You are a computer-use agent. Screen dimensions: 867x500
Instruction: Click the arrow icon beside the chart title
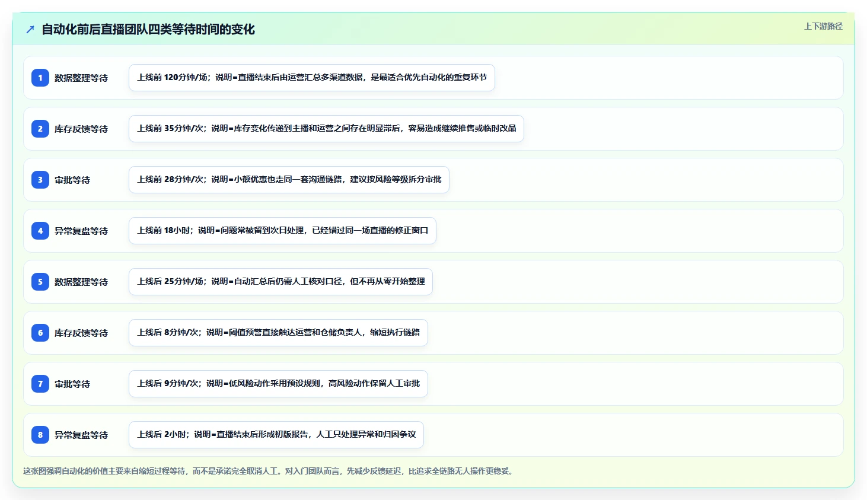coord(30,29)
